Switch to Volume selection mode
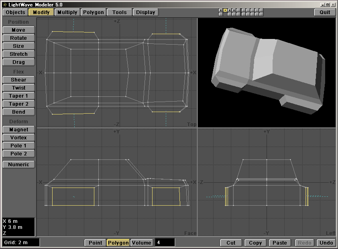This screenshot has height=249, width=338. tap(142, 243)
